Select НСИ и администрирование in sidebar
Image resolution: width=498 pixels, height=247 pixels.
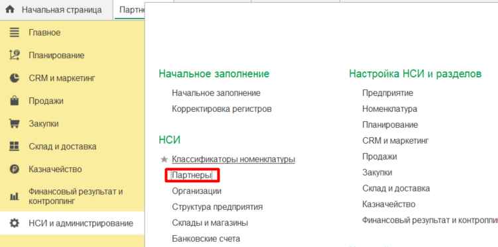pos(81,223)
